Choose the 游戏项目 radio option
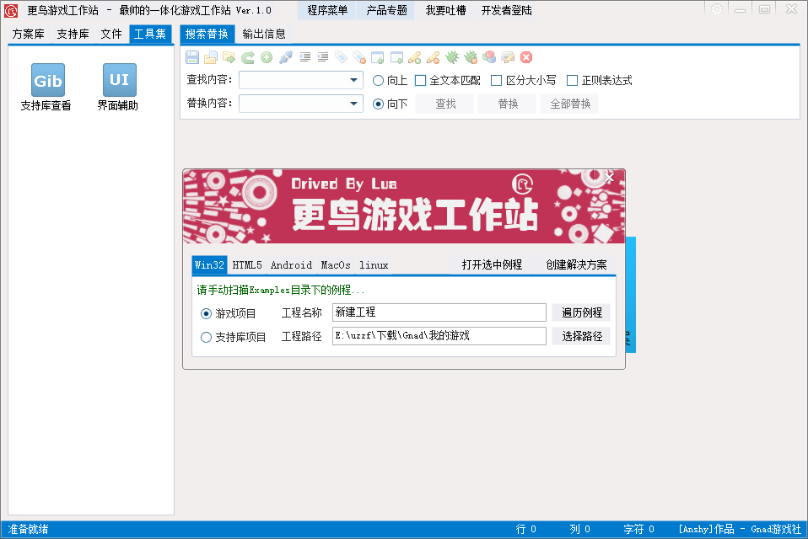Screen dimensions: 808x539 (x=228, y=313)
